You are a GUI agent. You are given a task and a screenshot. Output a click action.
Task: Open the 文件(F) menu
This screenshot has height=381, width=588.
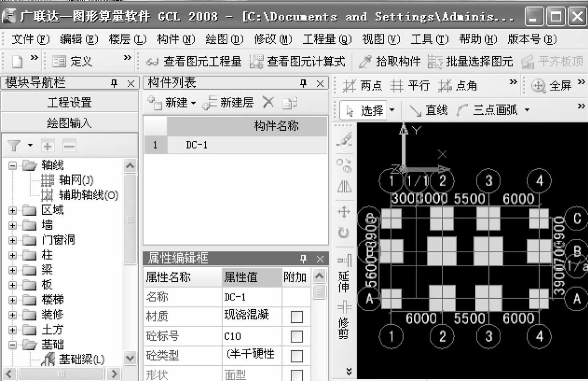point(31,39)
